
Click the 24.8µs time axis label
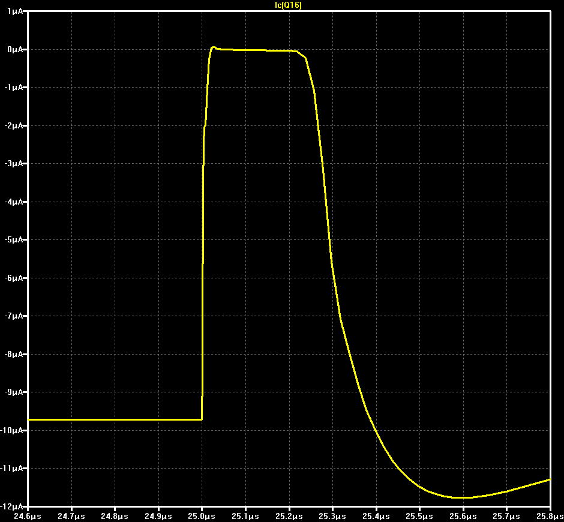coord(115,517)
